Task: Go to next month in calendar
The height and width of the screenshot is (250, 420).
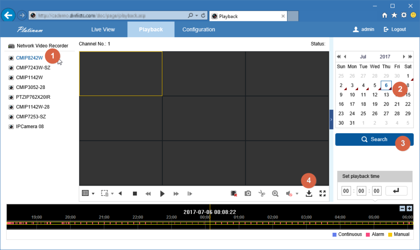Action: (x=404, y=57)
